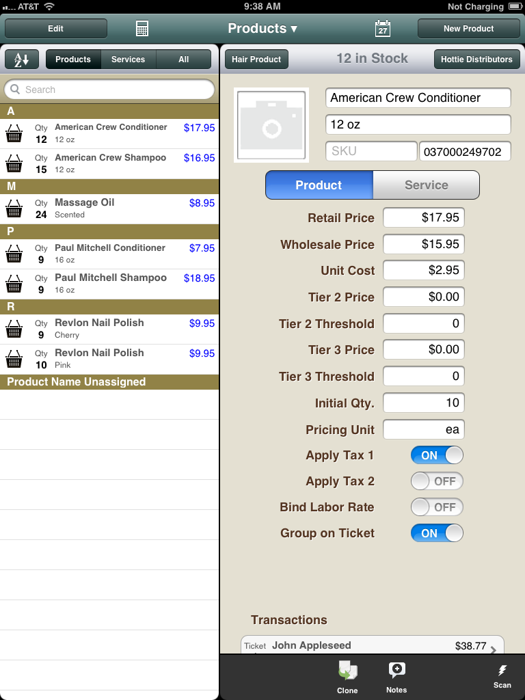Select Massage Oil Scented in list

[x=109, y=209]
